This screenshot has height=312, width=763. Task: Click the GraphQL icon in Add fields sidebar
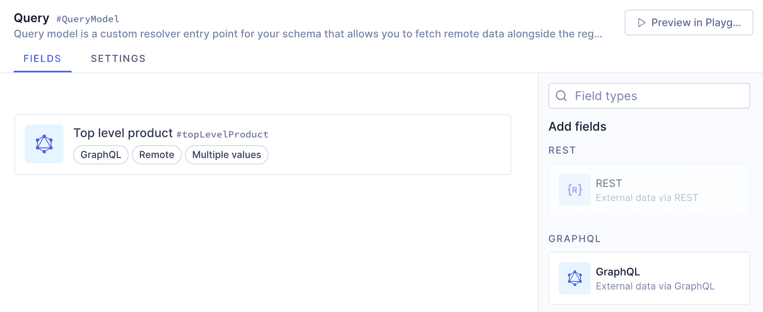(x=574, y=278)
